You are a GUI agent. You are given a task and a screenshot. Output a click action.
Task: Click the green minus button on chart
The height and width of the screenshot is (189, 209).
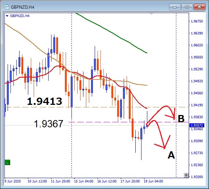[8, 163]
